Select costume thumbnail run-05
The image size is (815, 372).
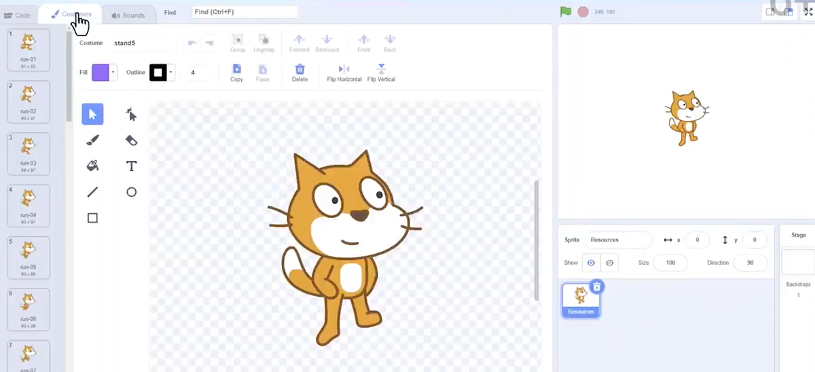coord(28,257)
